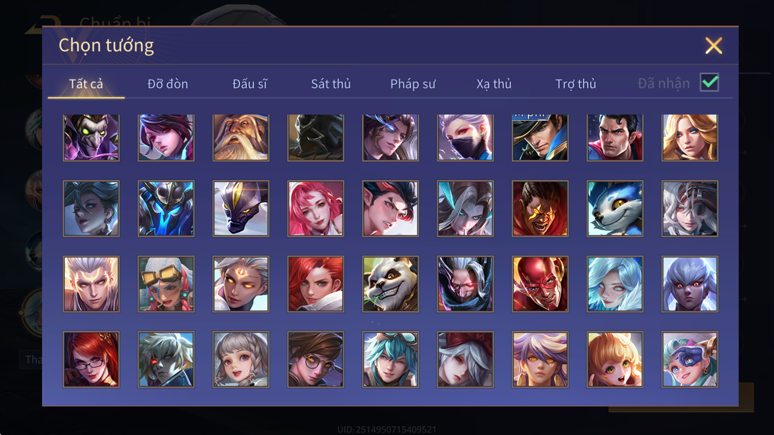Pick the green-eyed purple-hooded villain portrait
Image resolution: width=774 pixels, height=435 pixels.
tap(91, 137)
